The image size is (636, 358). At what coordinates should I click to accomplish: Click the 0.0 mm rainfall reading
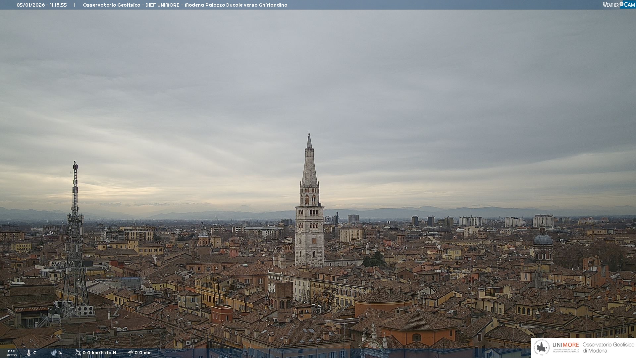[x=143, y=353]
